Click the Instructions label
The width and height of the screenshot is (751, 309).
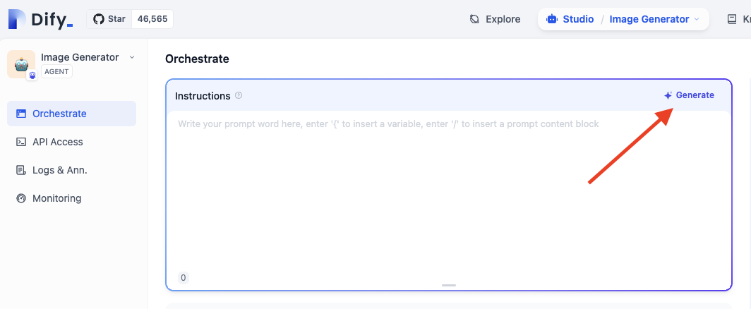point(203,96)
